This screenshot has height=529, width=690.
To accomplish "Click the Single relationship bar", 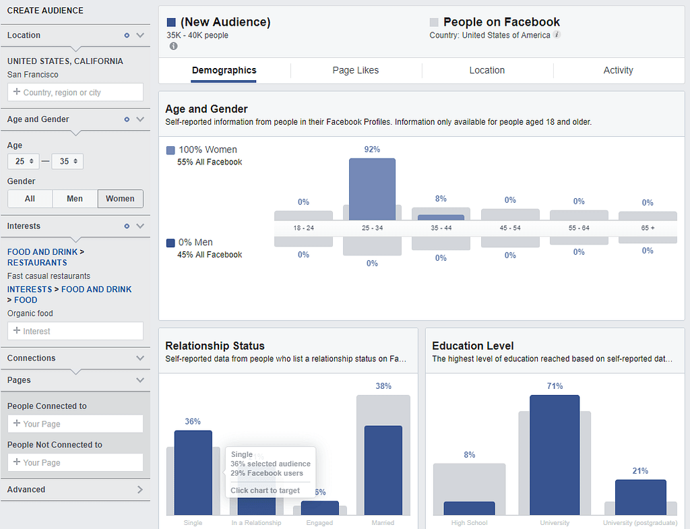I will point(193,472).
